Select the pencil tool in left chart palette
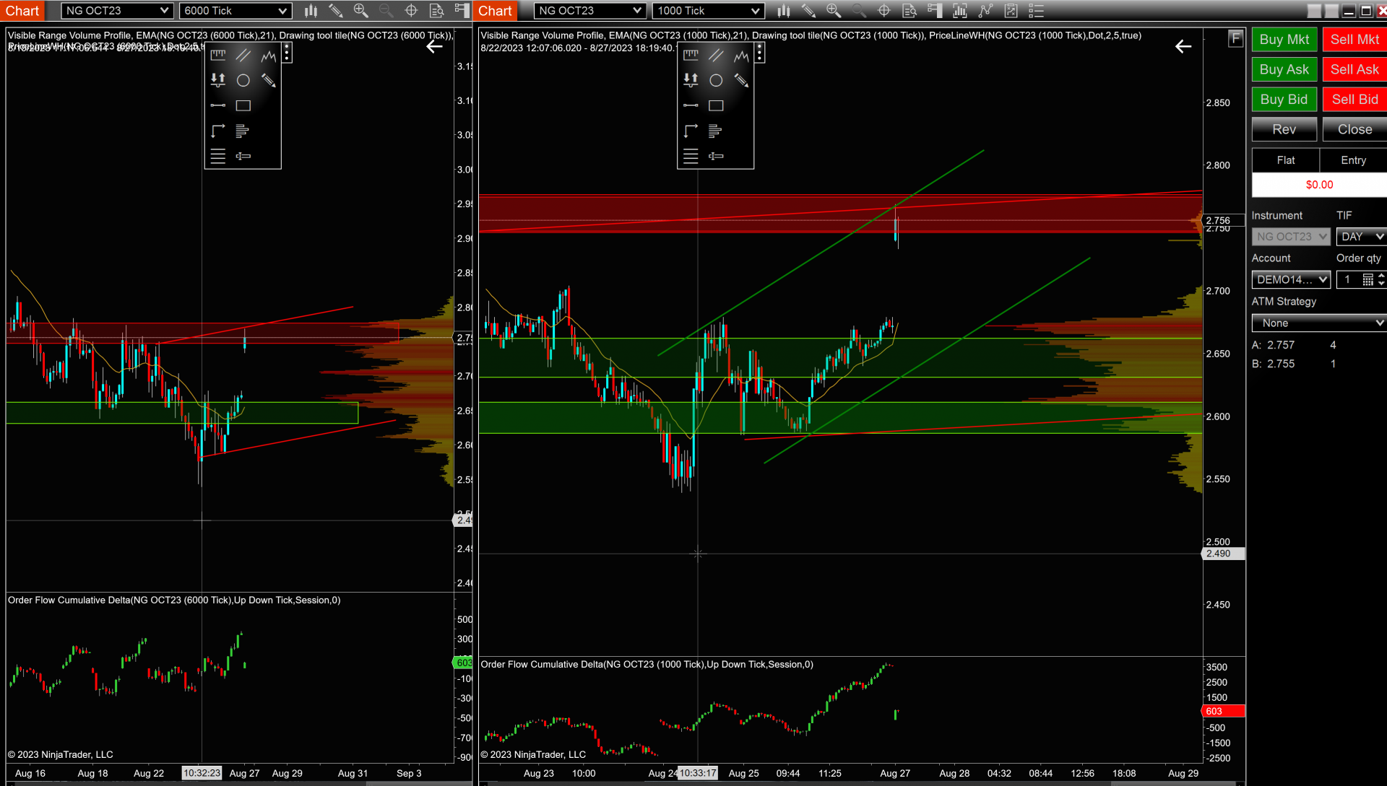Viewport: 1387px width, 786px height. 268,80
